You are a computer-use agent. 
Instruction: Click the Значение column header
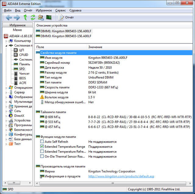140,47
